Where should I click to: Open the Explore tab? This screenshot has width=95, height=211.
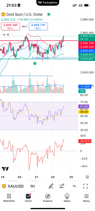coord(48,198)
